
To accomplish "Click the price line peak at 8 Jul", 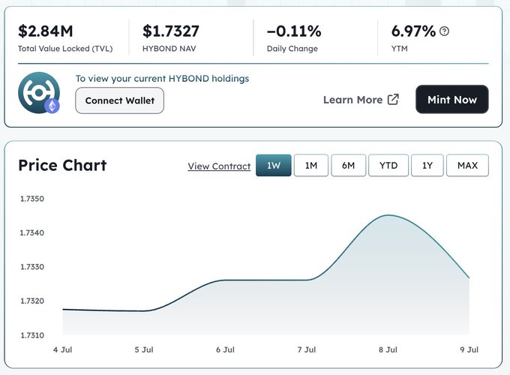I will (x=388, y=215).
